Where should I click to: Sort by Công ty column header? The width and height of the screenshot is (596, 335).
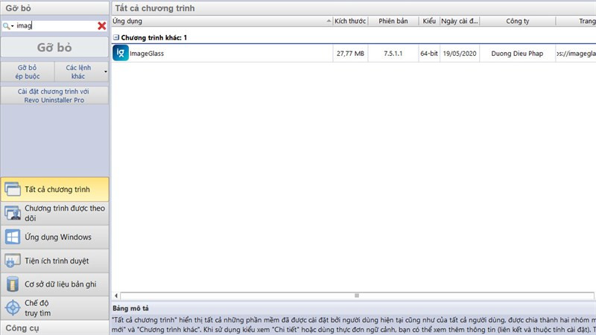(x=517, y=22)
